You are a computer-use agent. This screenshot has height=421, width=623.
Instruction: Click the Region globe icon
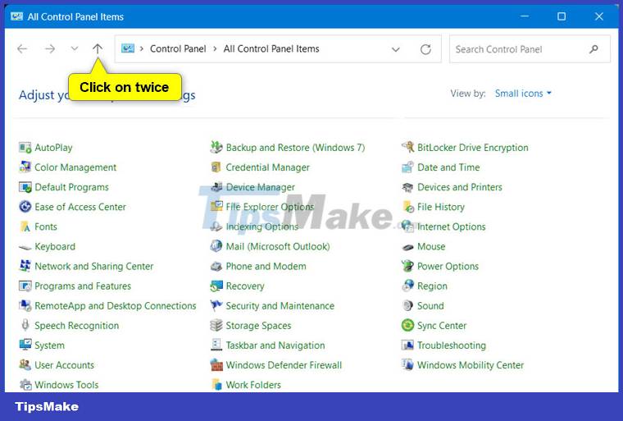pyautogui.click(x=407, y=286)
